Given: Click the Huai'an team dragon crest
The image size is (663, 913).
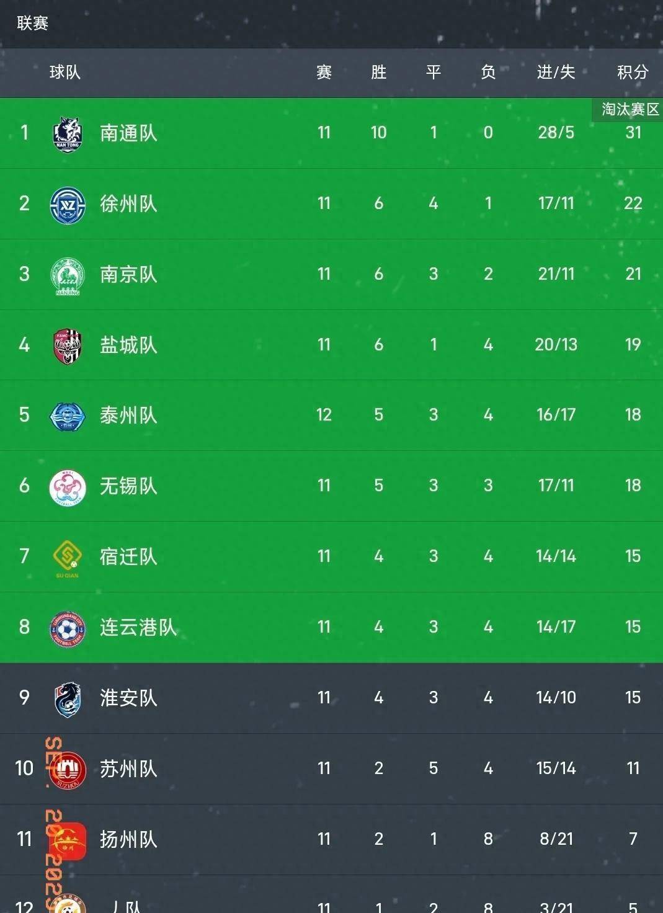Looking at the screenshot, I should click(x=68, y=700).
